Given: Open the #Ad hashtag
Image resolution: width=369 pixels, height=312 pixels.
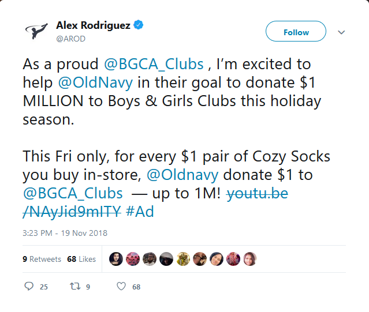Looking at the screenshot, I should (139, 212).
